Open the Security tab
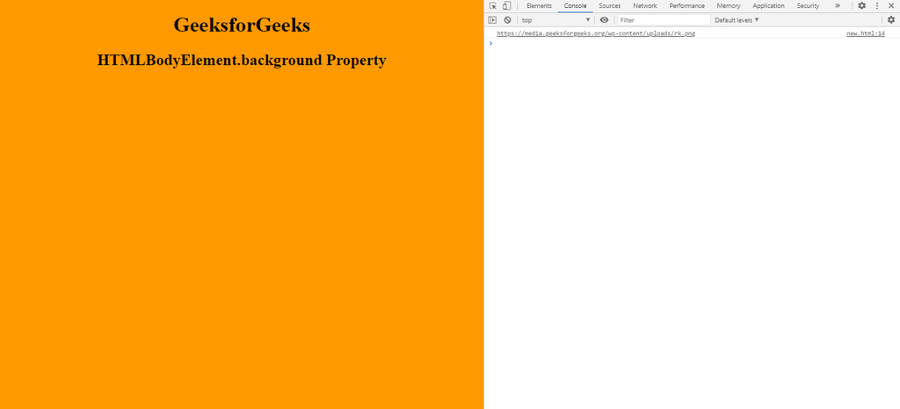Image resolution: width=900 pixels, height=409 pixels. (808, 6)
